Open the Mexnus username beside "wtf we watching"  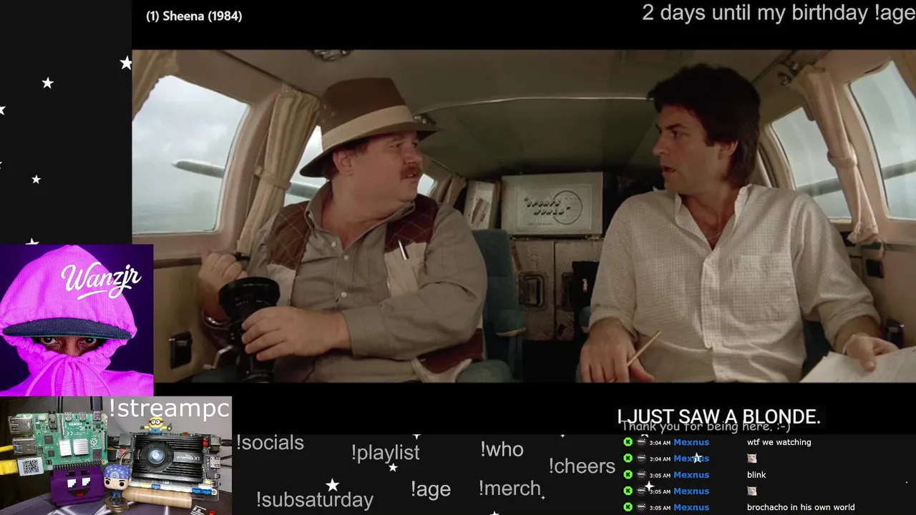click(x=691, y=442)
